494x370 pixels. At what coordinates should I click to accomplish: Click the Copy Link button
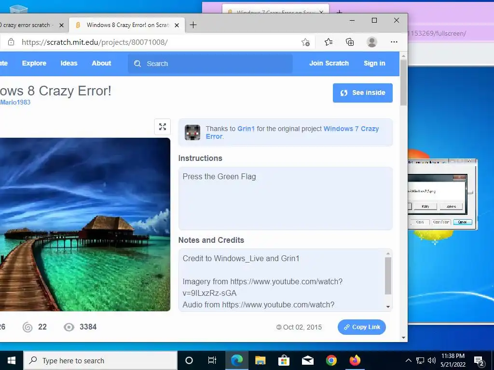coord(362,327)
